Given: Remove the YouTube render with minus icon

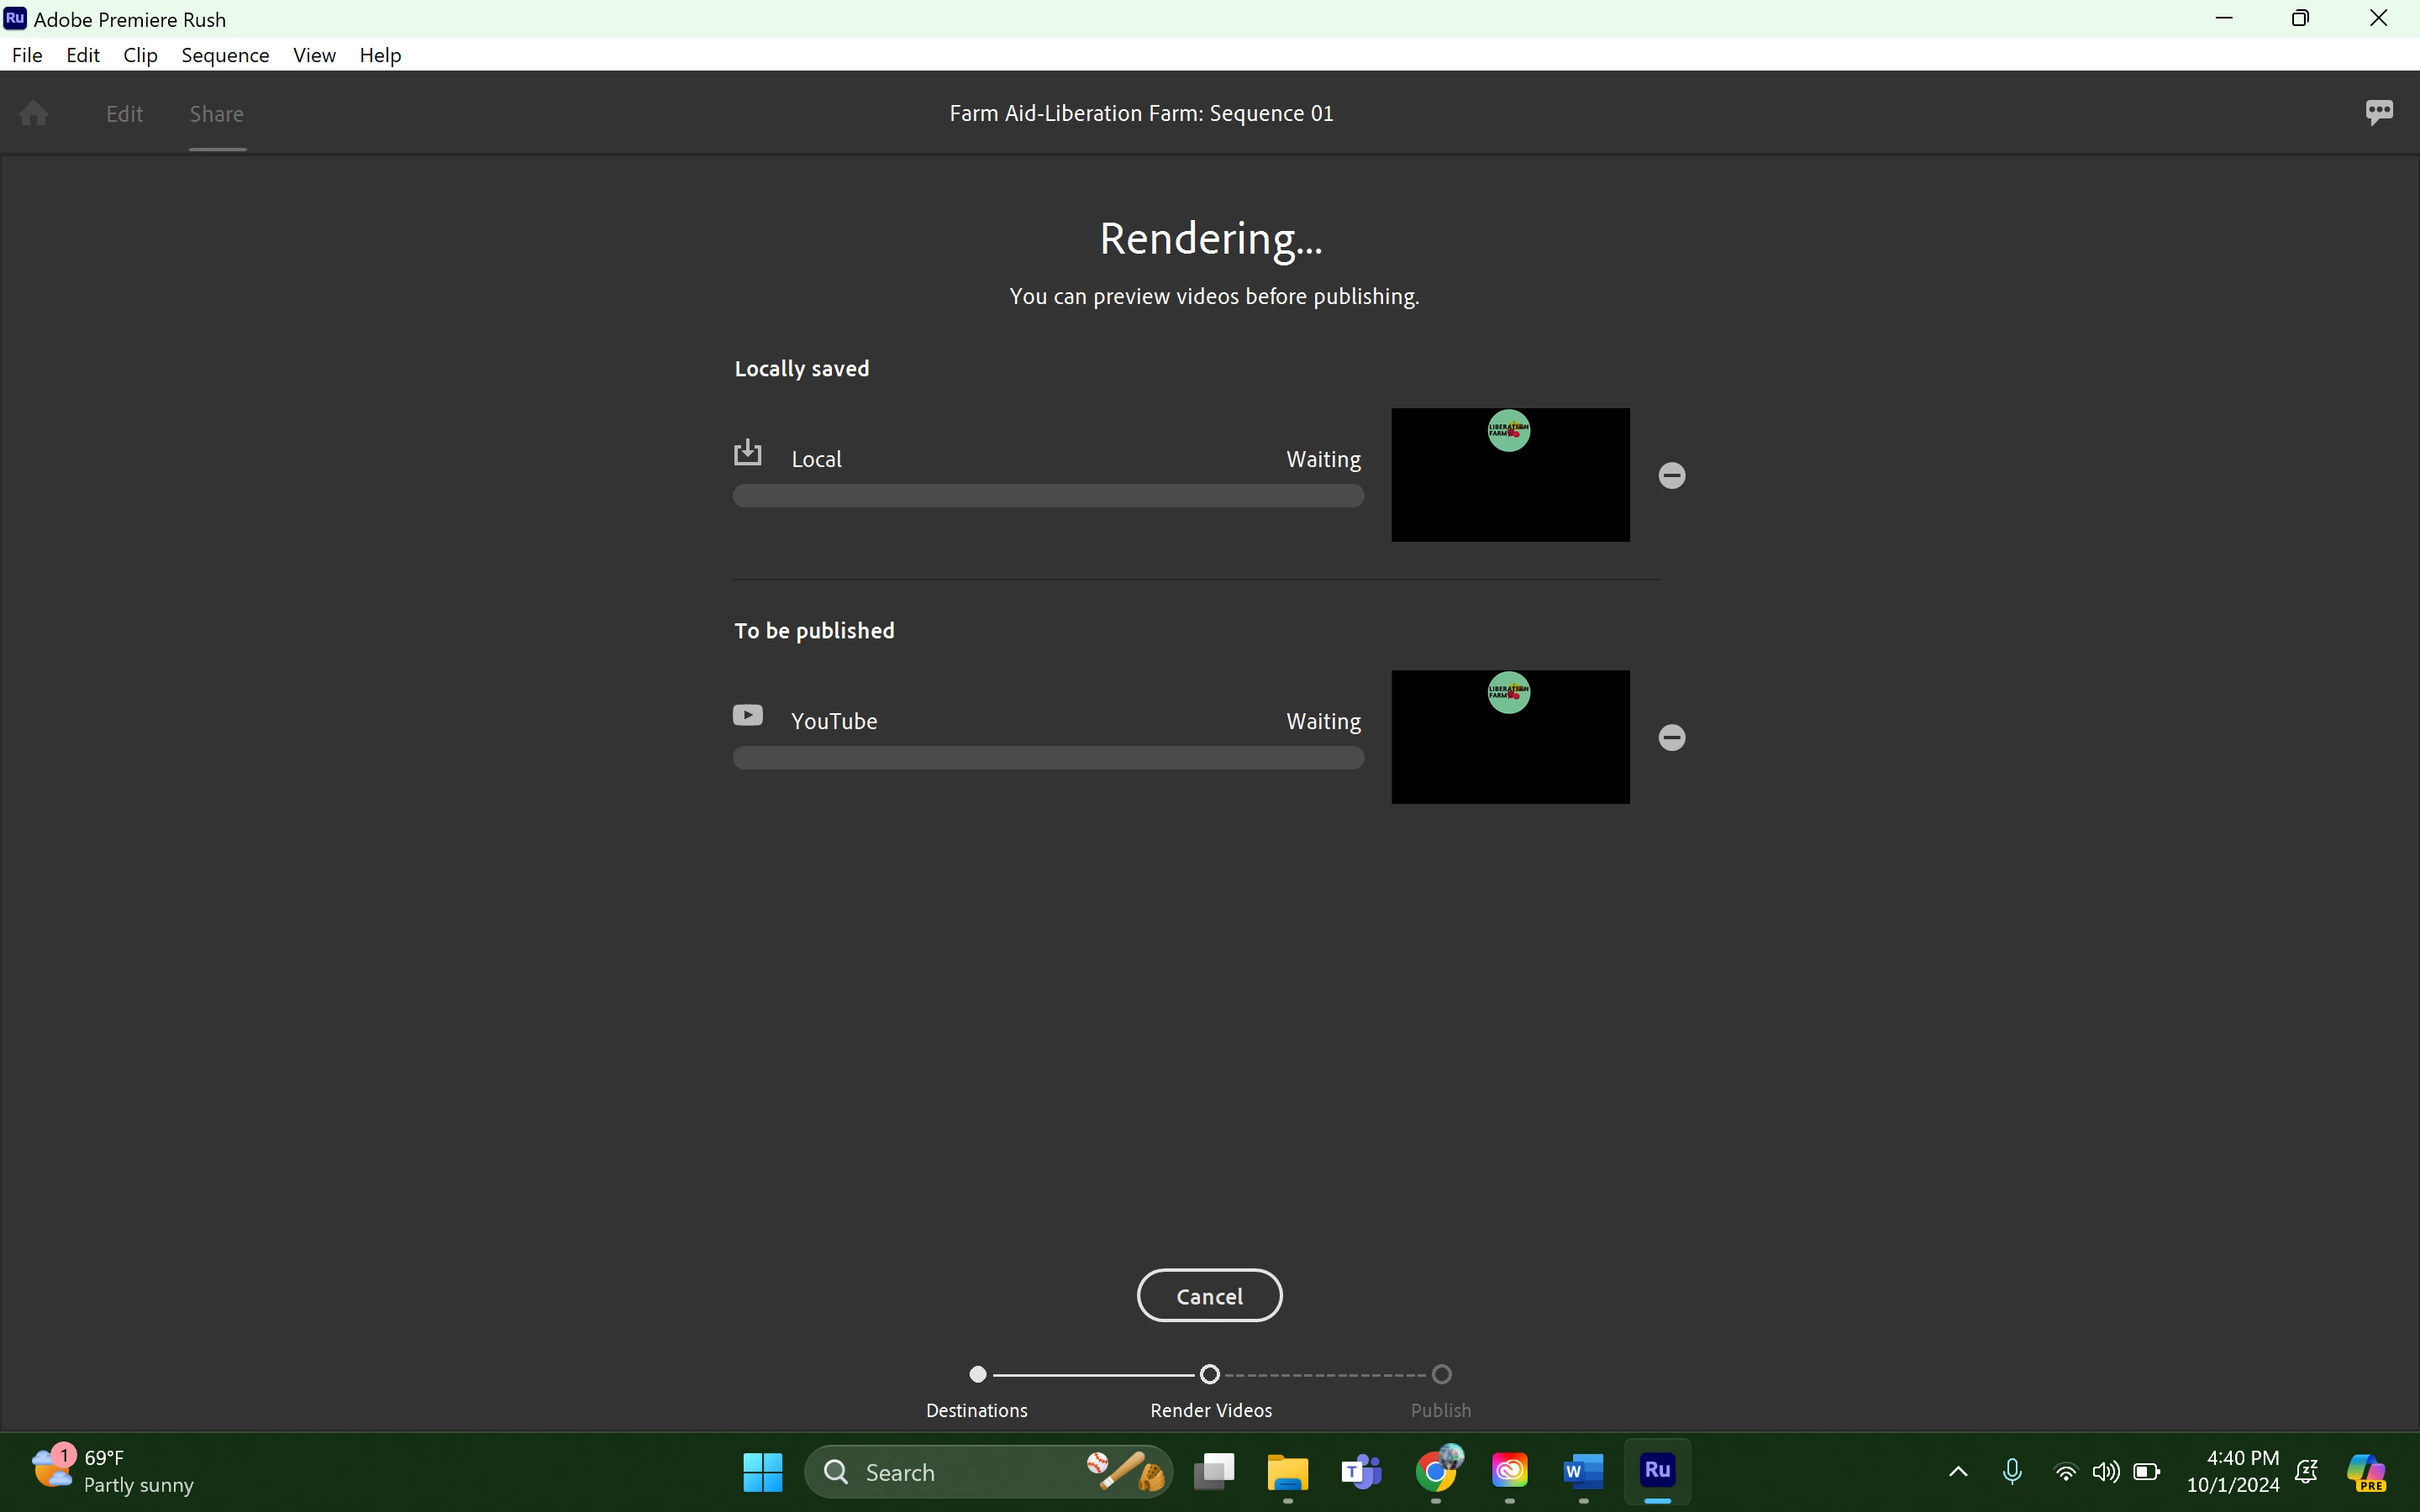Looking at the screenshot, I should [1672, 738].
